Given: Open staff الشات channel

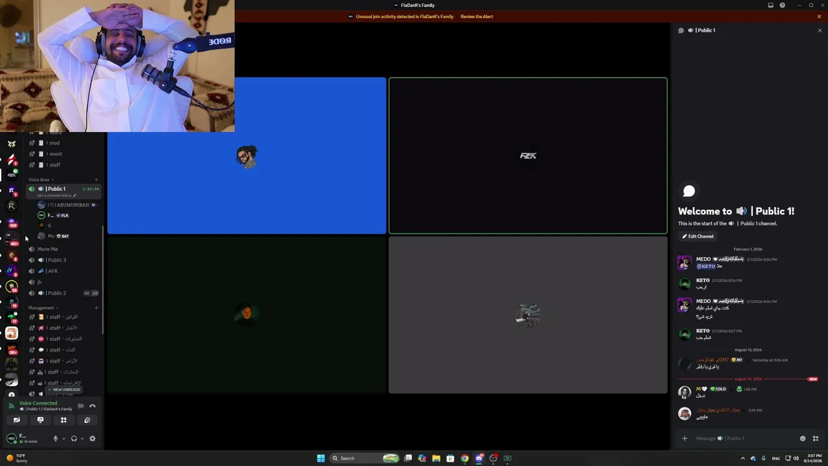Looking at the screenshot, I should [63, 350].
